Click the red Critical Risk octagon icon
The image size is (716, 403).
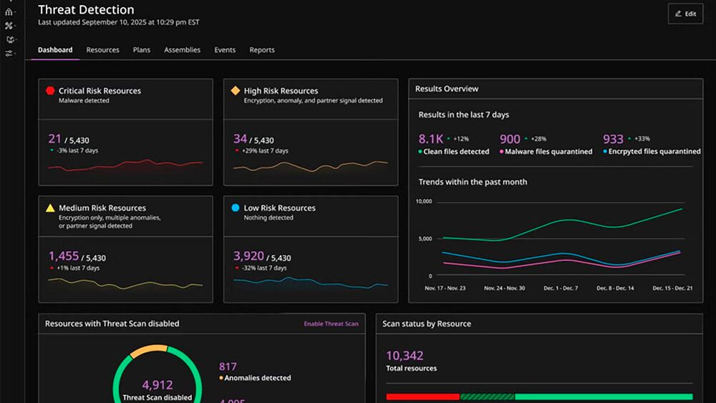click(50, 90)
